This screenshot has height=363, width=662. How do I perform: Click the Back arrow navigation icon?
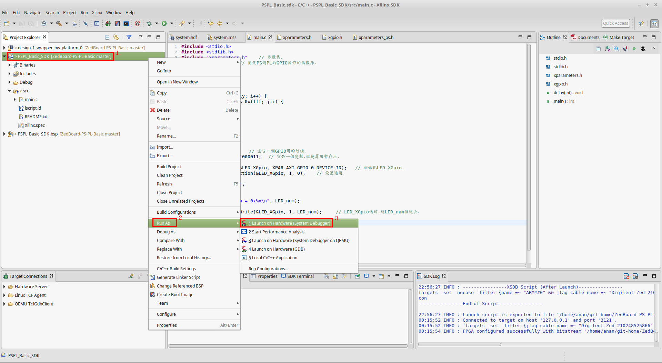[x=220, y=23]
